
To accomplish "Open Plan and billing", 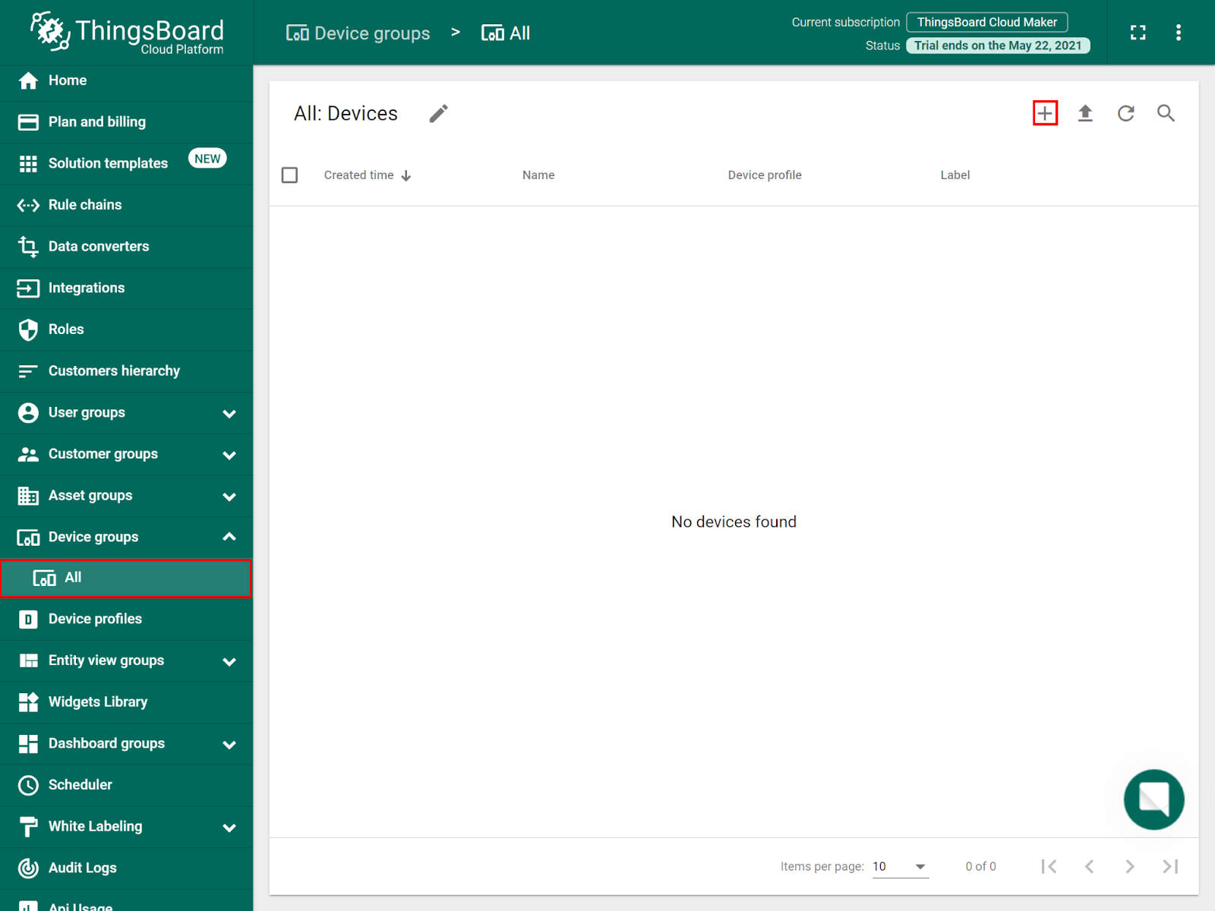I will (x=96, y=121).
